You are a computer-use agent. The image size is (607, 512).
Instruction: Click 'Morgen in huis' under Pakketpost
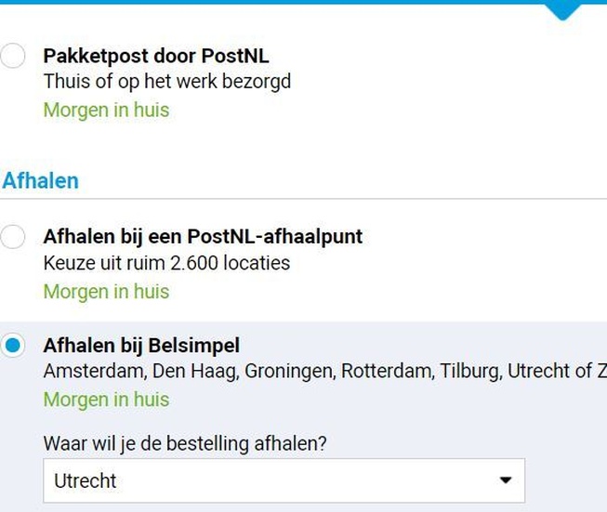pyautogui.click(x=106, y=110)
